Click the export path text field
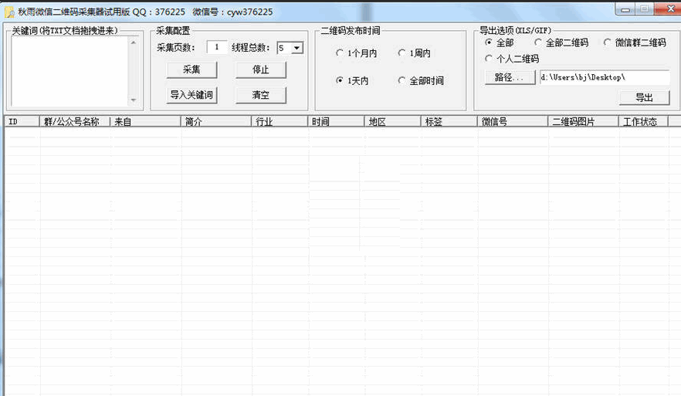Image resolution: width=681 pixels, height=396 pixels. click(x=605, y=77)
